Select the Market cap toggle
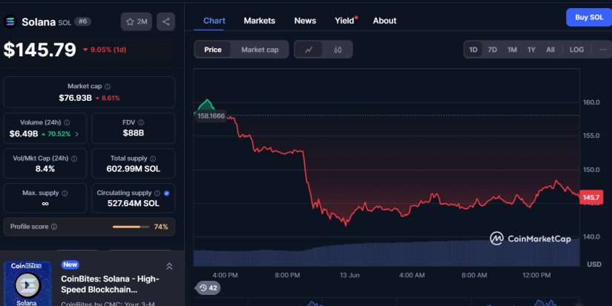The height and width of the screenshot is (306, 612). pos(260,50)
